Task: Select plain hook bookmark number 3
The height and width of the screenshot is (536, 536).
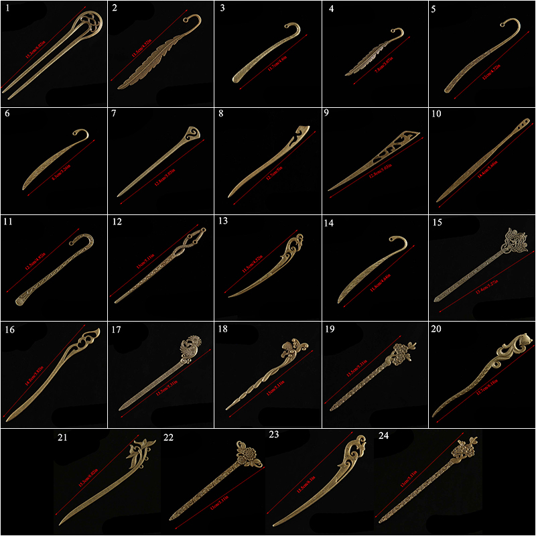Action: click(267, 54)
